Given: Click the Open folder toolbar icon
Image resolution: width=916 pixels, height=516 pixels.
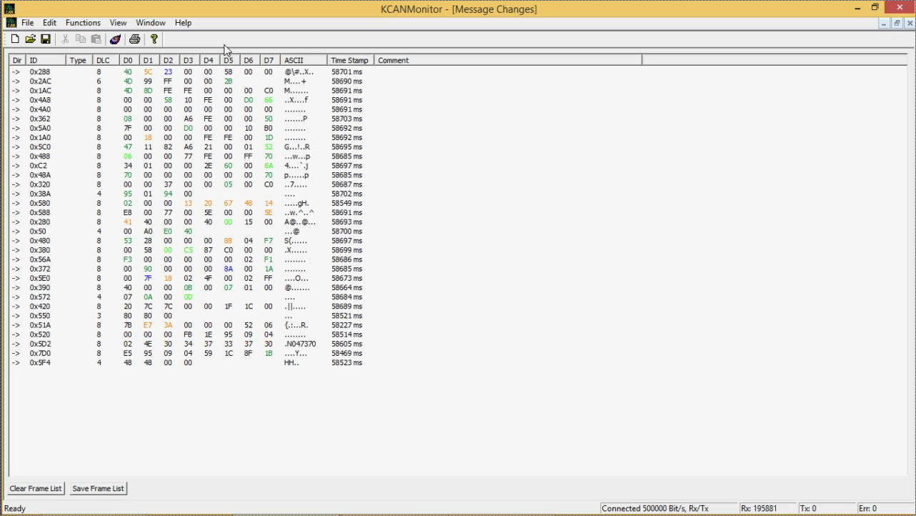Looking at the screenshot, I should click(30, 39).
